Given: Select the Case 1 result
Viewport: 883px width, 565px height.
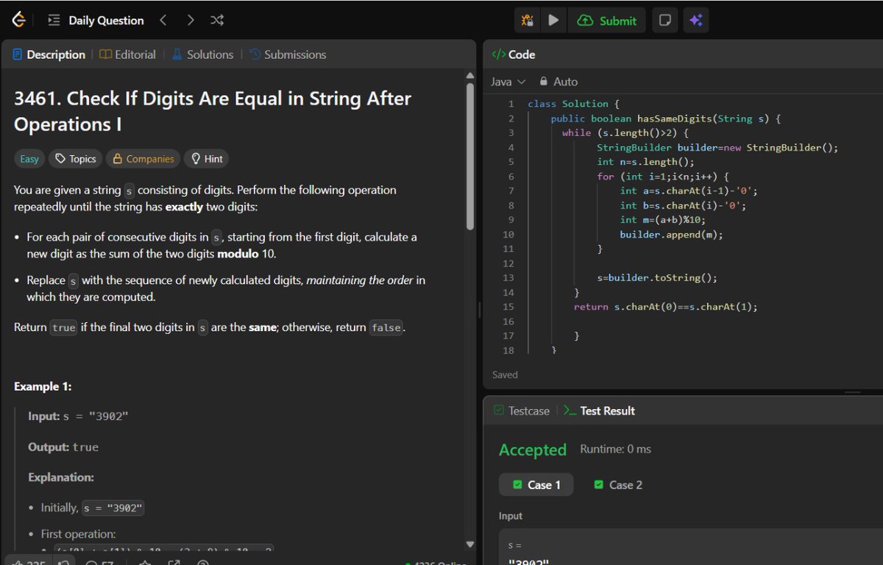Looking at the screenshot, I should tap(536, 485).
